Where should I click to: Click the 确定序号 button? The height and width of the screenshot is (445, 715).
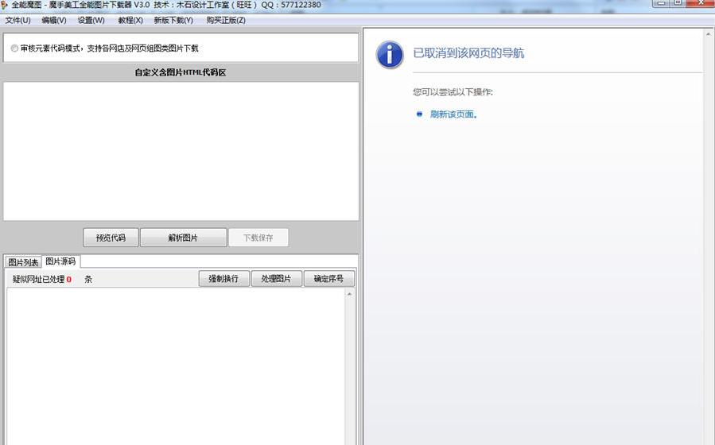[328, 279]
